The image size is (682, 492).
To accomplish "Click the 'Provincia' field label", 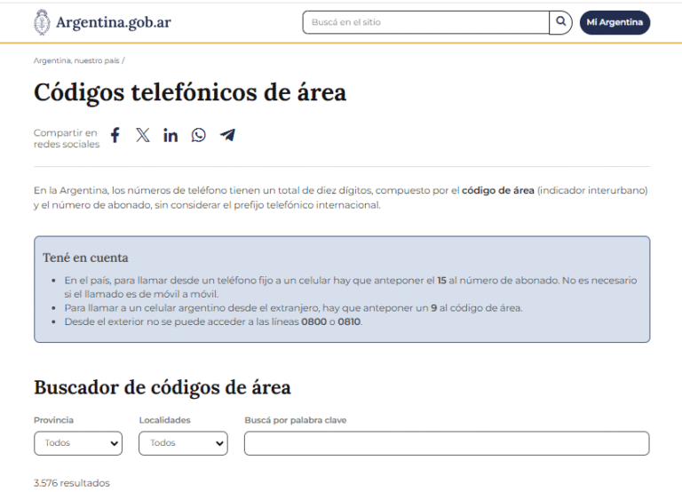I will coord(53,420).
